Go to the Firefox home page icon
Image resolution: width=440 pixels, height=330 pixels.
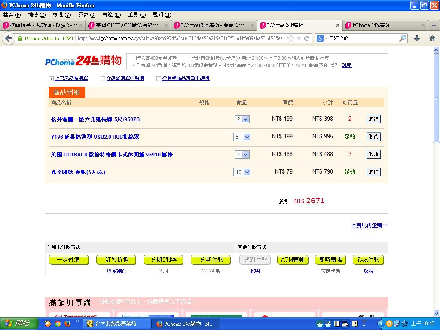(x=432, y=38)
